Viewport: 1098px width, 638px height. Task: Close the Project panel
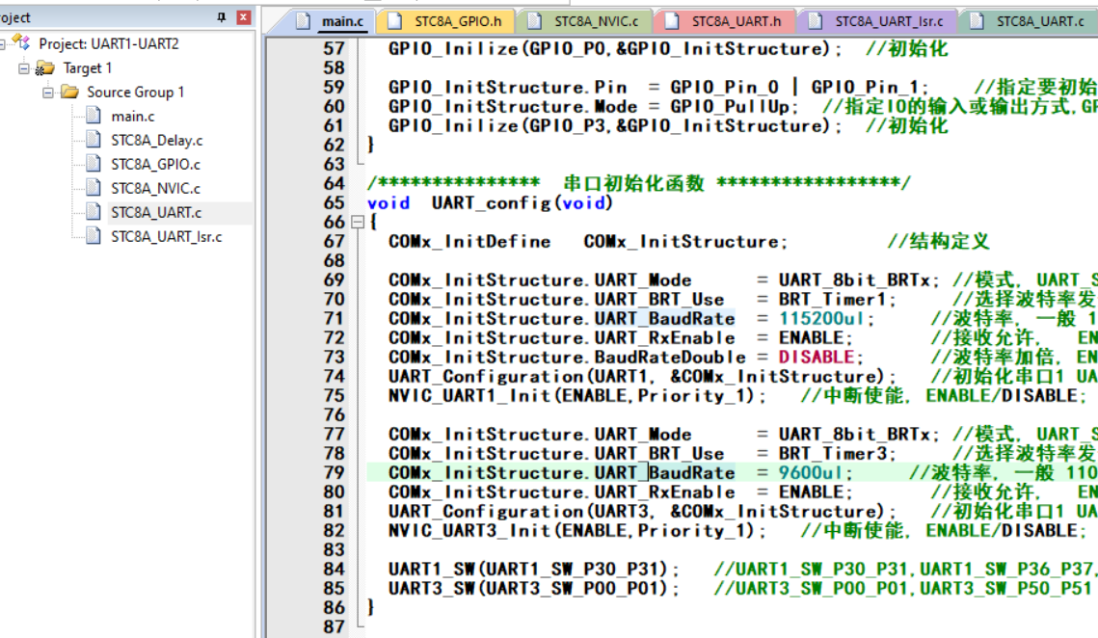point(244,16)
